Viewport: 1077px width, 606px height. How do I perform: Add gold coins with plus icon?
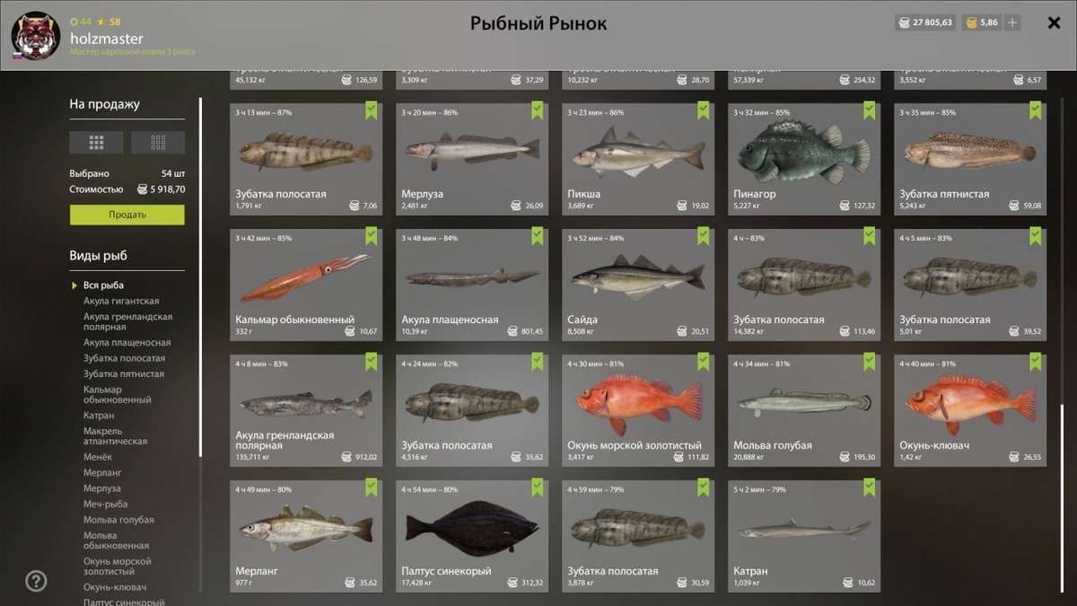pos(1012,22)
